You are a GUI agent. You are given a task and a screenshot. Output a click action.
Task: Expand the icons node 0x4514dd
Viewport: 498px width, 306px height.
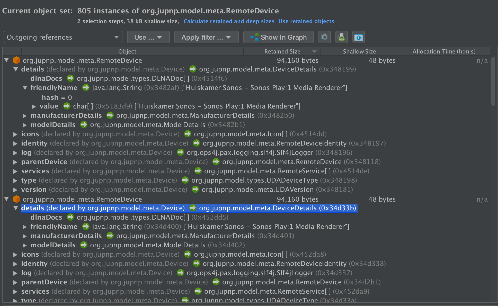(15, 134)
